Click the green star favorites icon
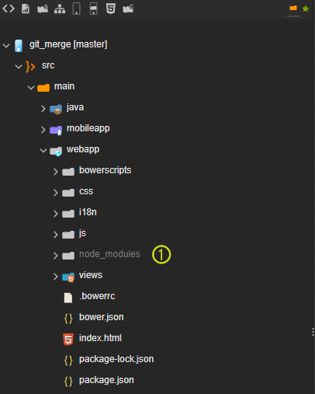 point(306,9)
